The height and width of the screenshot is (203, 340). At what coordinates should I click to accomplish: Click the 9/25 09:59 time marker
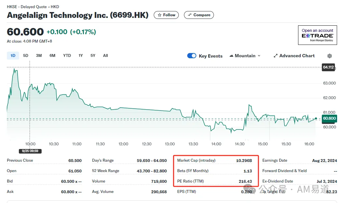[x=30, y=151]
